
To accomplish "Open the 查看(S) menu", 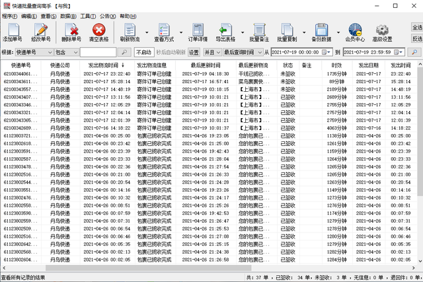I will pyautogui.click(x=48, y=16).
